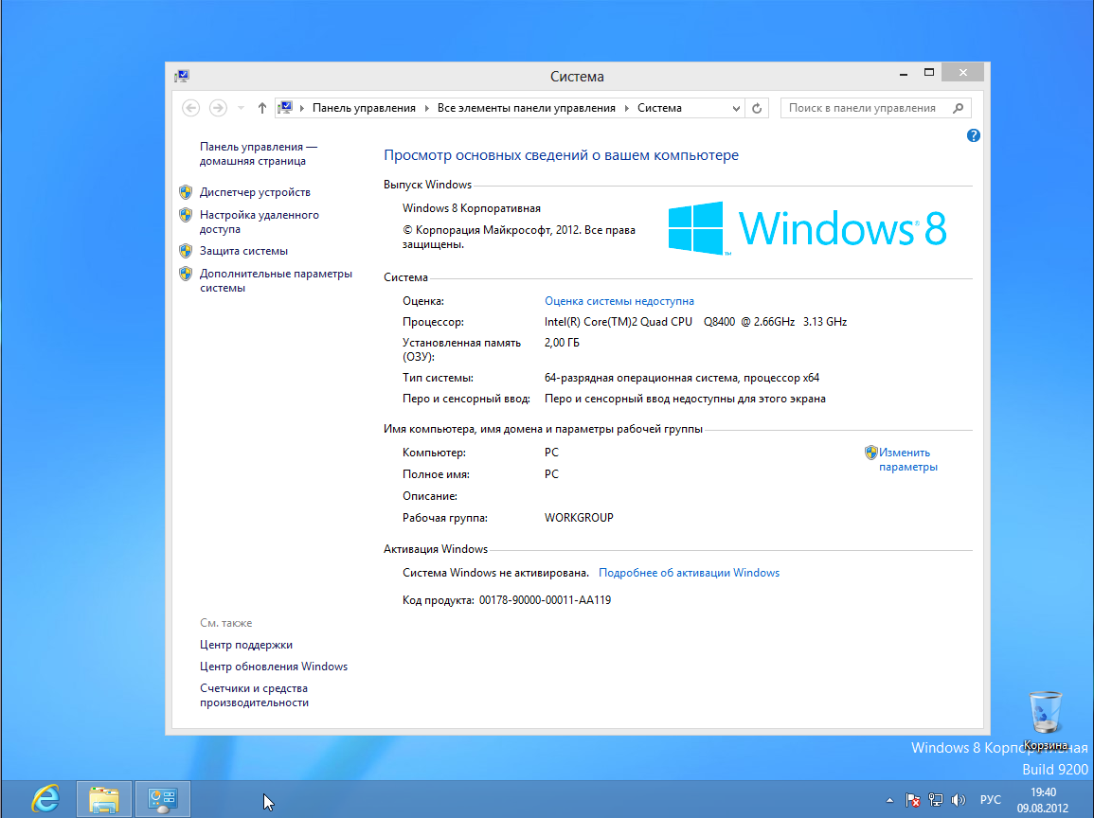1094x818 pixels.
Task: Maximize the Система window
Action: pyautogui.click(x=928, y=73)
